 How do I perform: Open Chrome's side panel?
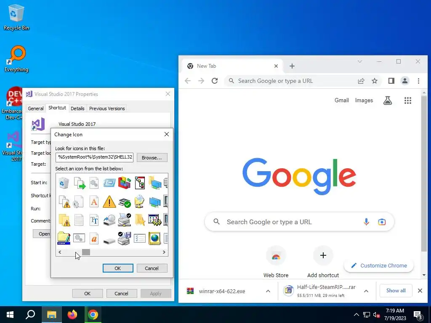click(391, 81)
